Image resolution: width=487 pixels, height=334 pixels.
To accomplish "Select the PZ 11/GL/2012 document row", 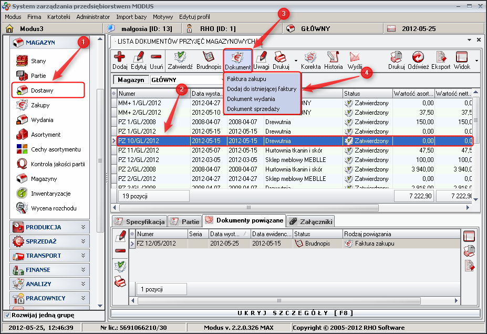I will coord(139,150).
